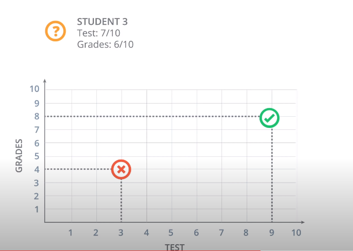Click number 9 on the Test axis
Screen dimensions: 353x251
tap(272, 233)
